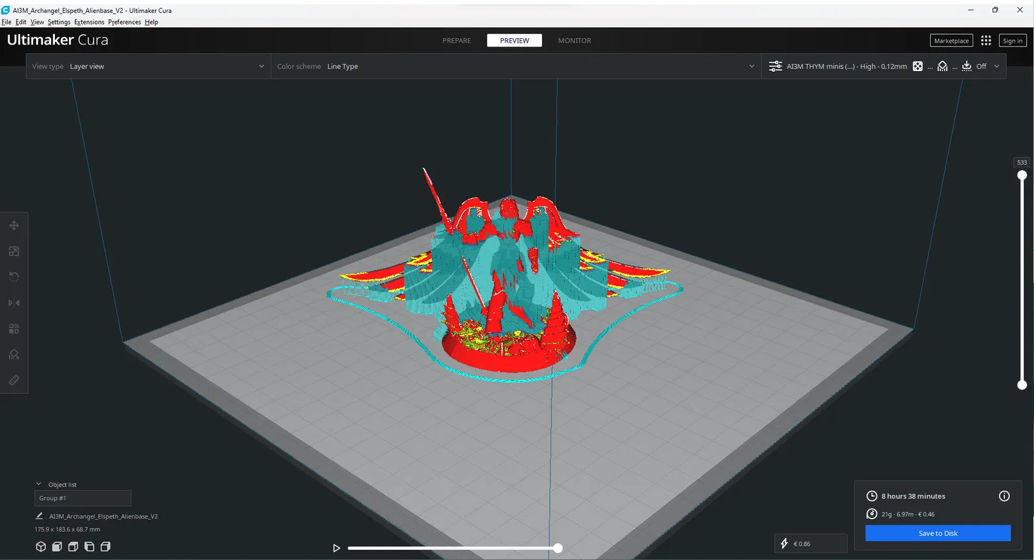
Task: Select the Scale tool in the left toolbar
Action: click(14, 251)
